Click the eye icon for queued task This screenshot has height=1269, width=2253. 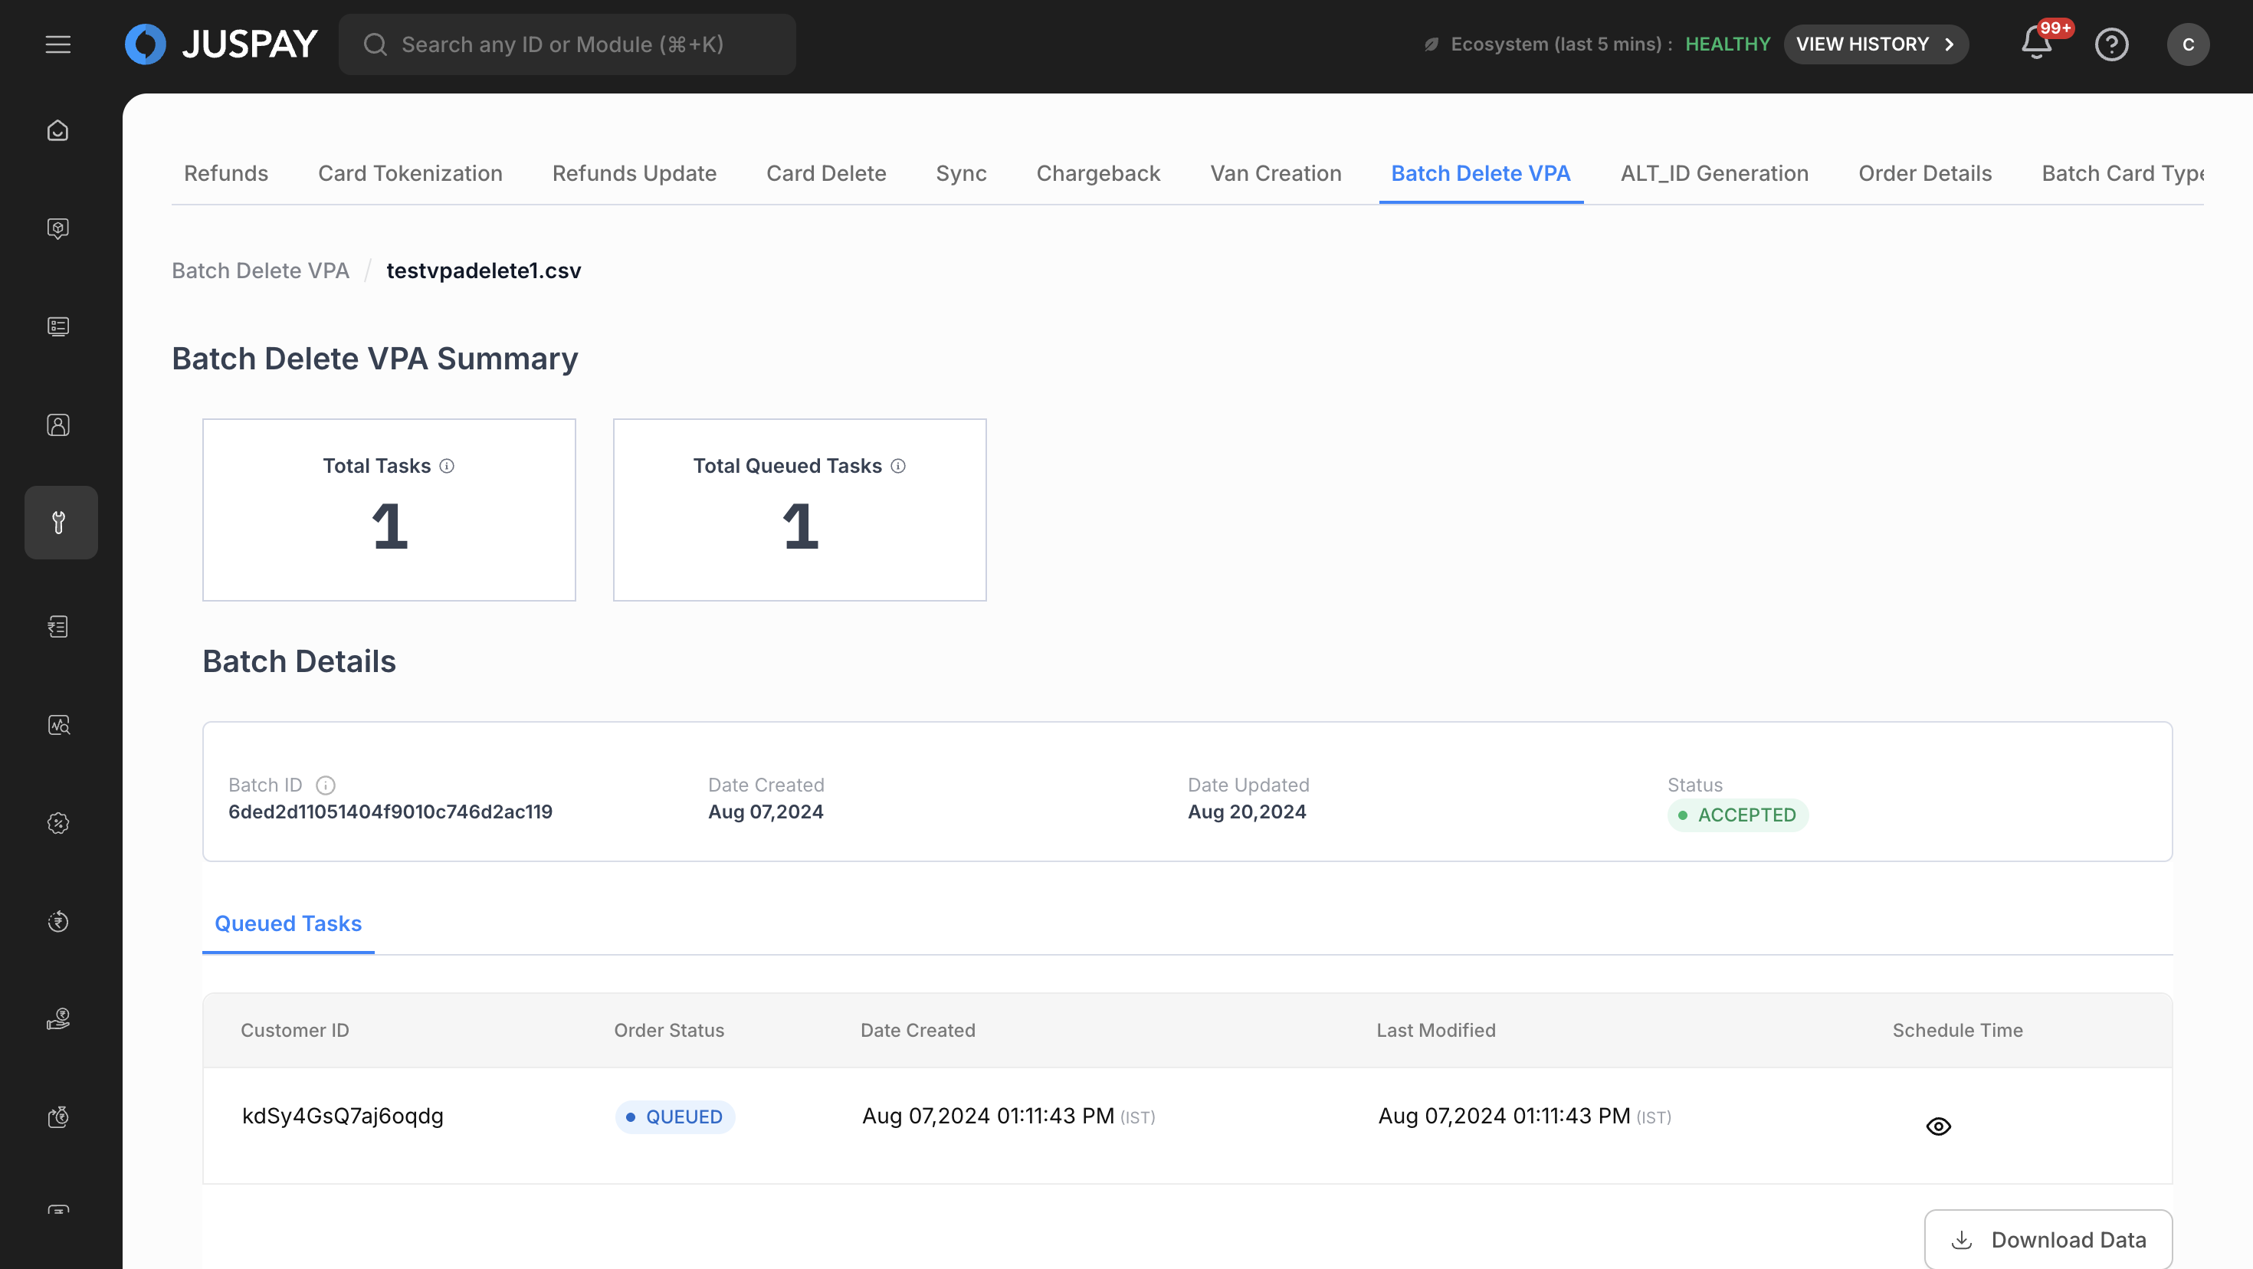click(1938, 1126)
